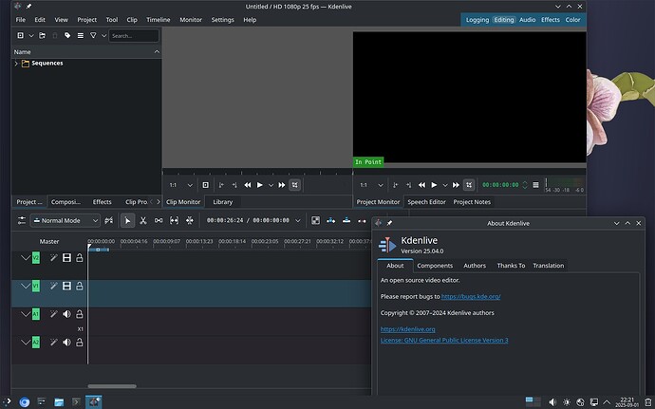The width and height of the screenshot is (655, 409).
Task: Switch to the Authors tab
Action: coord(475,266)
